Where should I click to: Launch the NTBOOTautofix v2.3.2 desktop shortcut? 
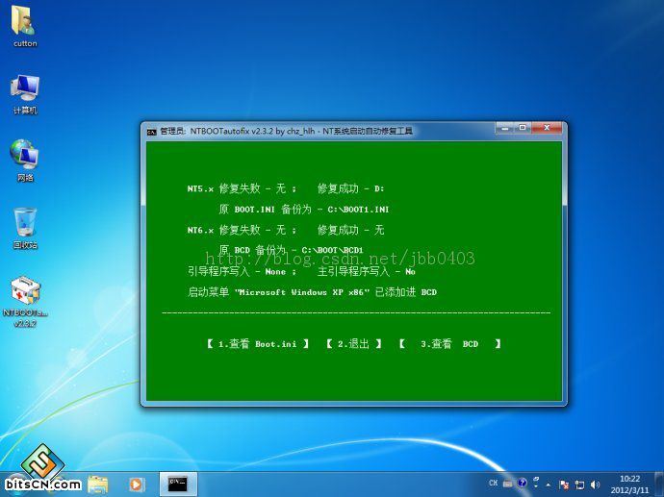(25, 302)
